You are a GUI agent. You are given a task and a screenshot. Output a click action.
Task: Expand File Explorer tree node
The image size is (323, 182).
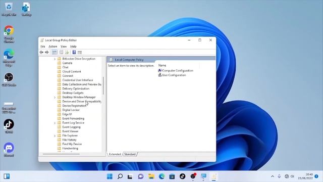55,136
